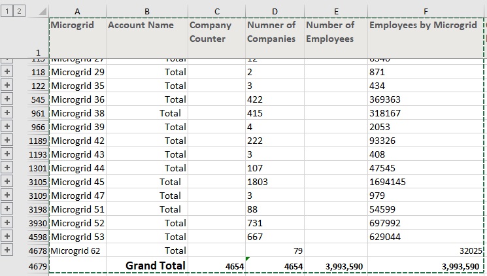Select row header 4679
The image size is (487, 276).
click(38, 266)
